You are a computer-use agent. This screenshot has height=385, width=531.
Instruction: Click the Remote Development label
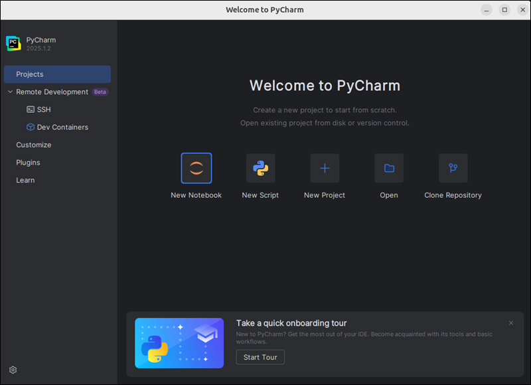click(52, 92)
